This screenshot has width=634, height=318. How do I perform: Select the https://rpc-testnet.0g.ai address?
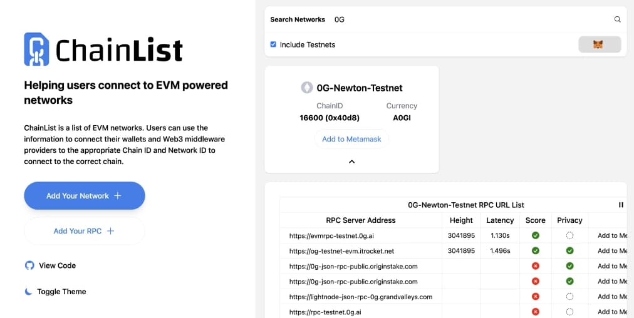[325, 312]
